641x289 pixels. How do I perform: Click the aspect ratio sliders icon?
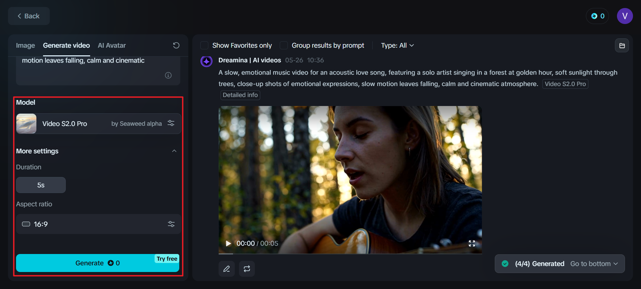[x=171, y=224]
